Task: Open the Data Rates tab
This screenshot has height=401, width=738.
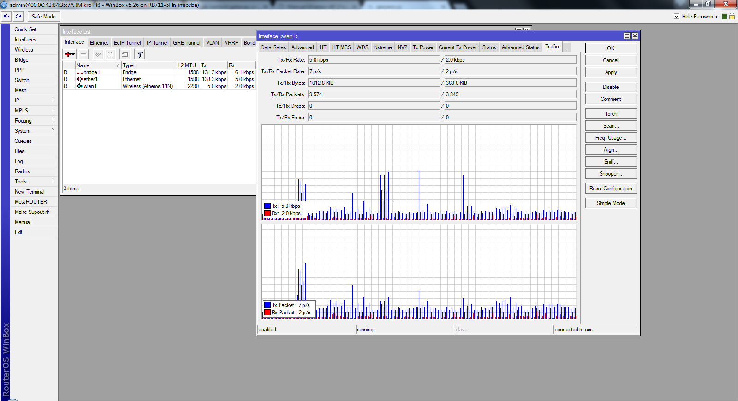Action: tap(273, 47)
